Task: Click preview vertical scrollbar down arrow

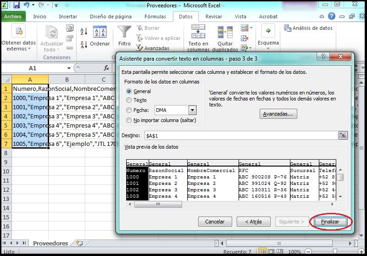Action: pos(340,196)
